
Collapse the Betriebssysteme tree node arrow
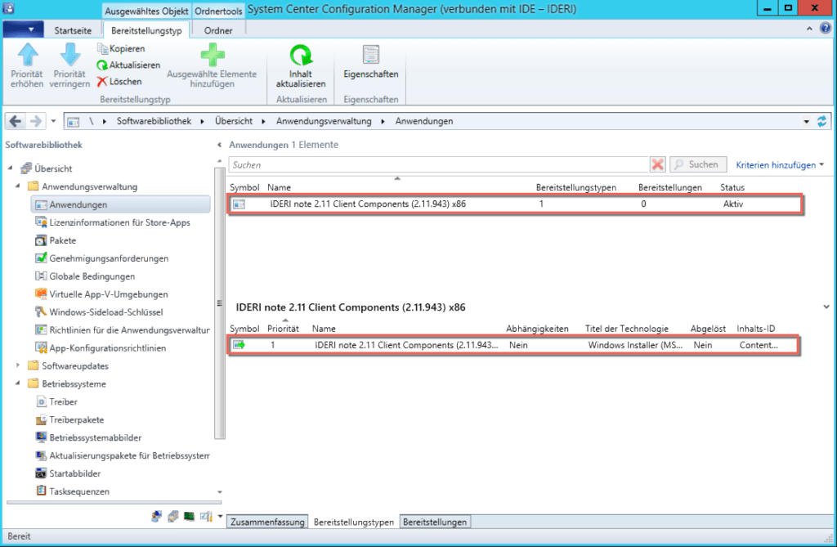click(x=18, y=383)
